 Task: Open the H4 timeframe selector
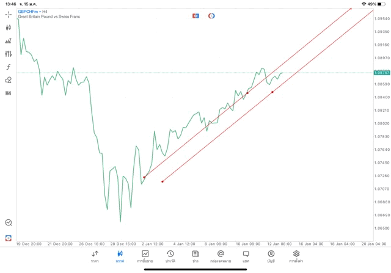pos(8,93)
